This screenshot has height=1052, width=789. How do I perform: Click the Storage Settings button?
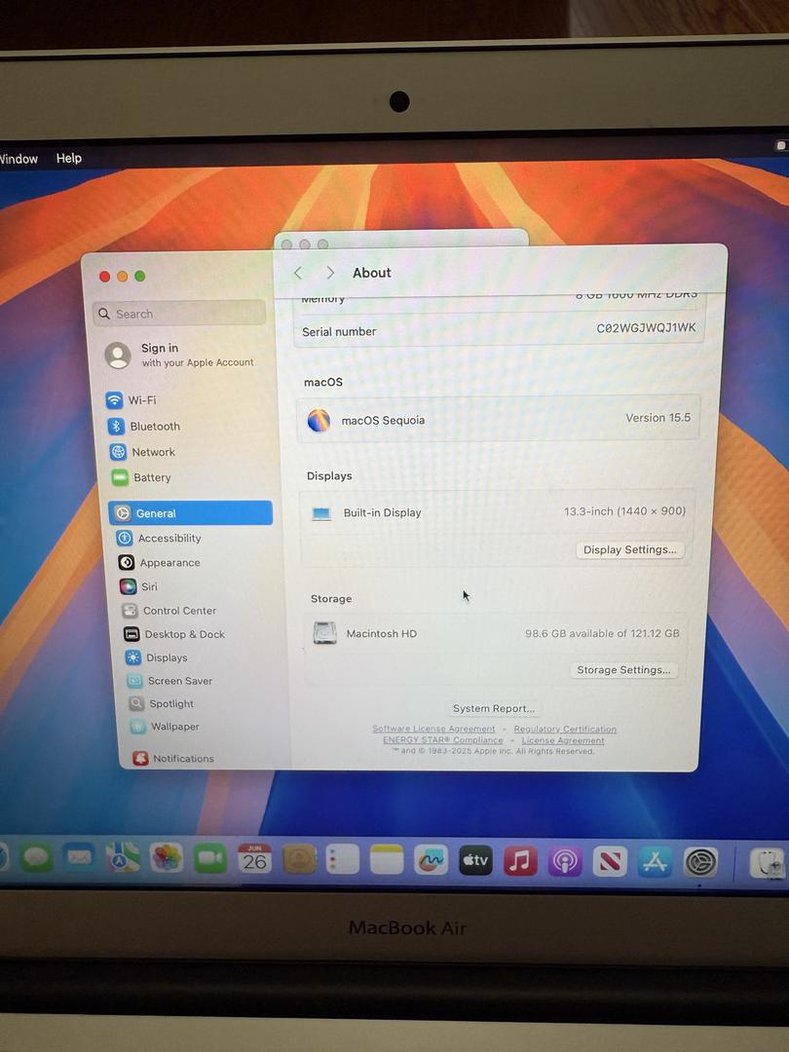(623, 670)
